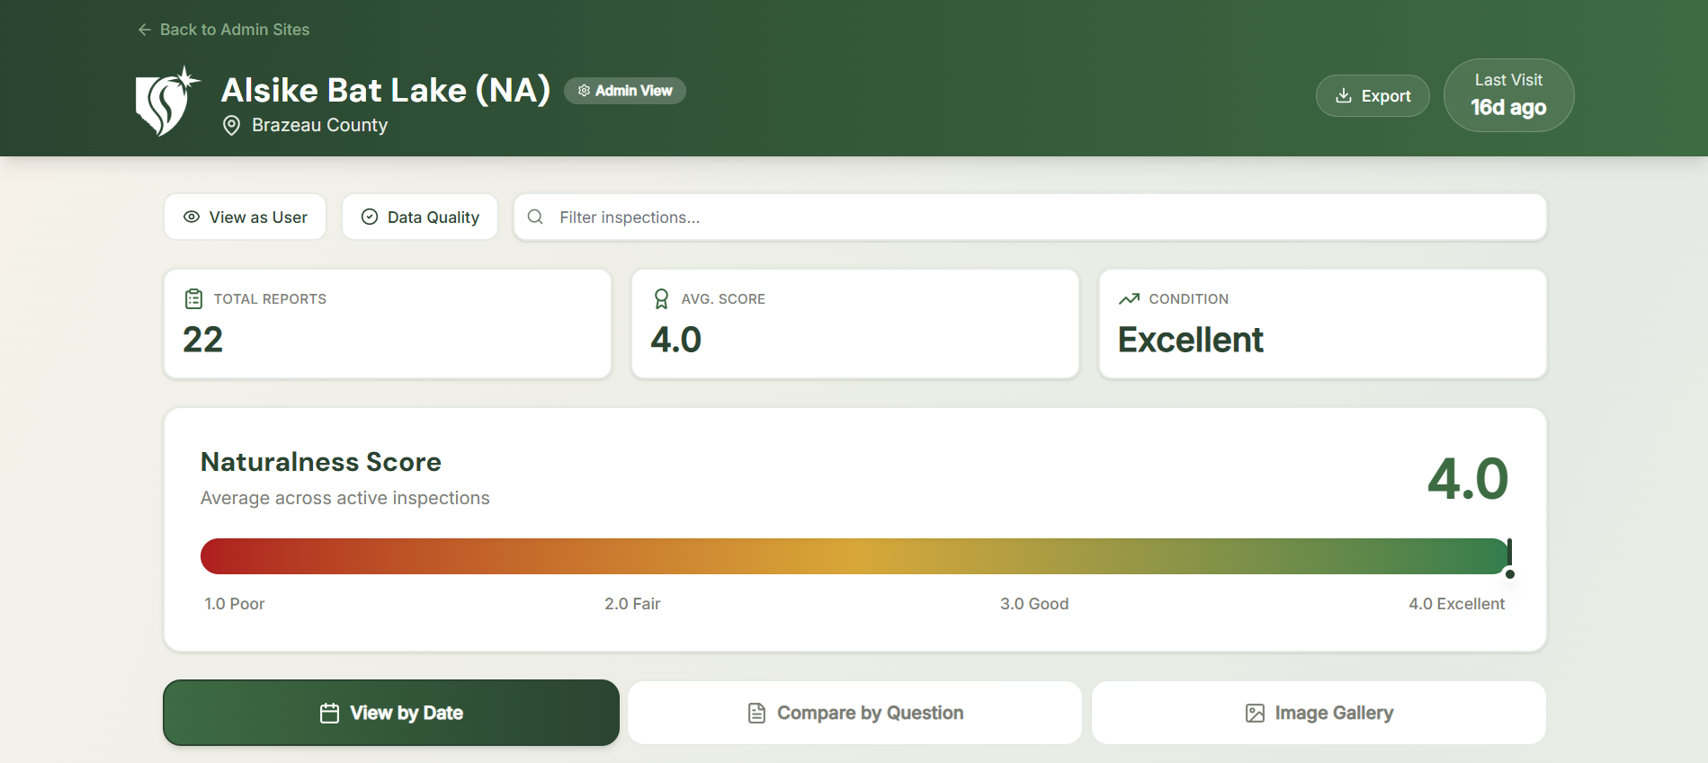Click the award ribbon icon beside Avg. Score
Image resolution: width=1708 pixels, height=763 pixels.
point(661,299)
